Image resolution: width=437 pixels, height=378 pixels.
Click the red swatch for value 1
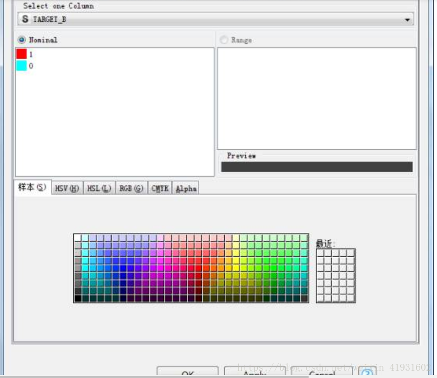click(21, 54)
